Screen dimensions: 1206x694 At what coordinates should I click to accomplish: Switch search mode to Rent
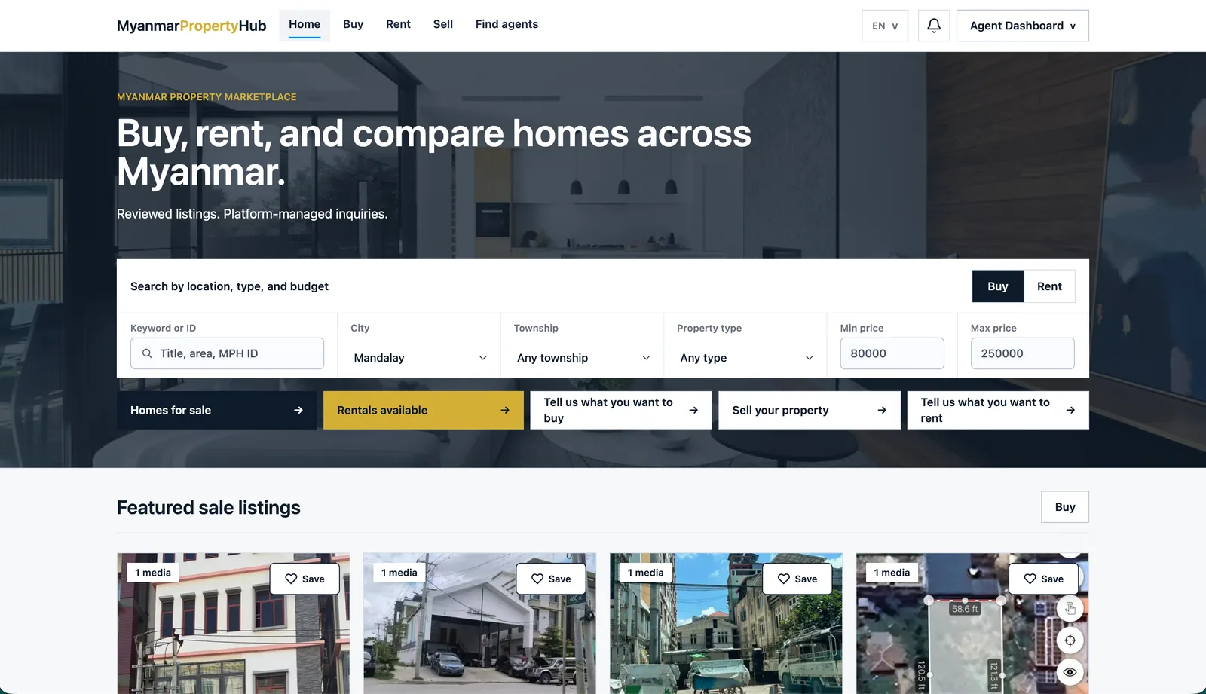(1049, 286)
